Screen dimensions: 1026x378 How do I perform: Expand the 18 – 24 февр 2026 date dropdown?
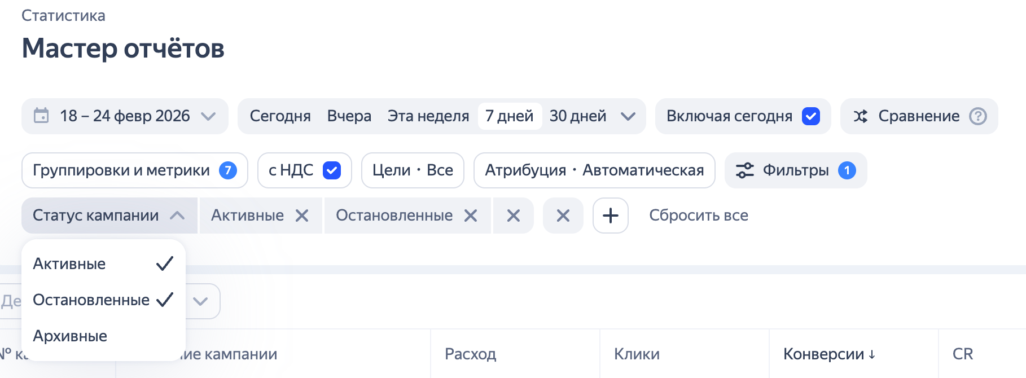[x=208, y=116]
